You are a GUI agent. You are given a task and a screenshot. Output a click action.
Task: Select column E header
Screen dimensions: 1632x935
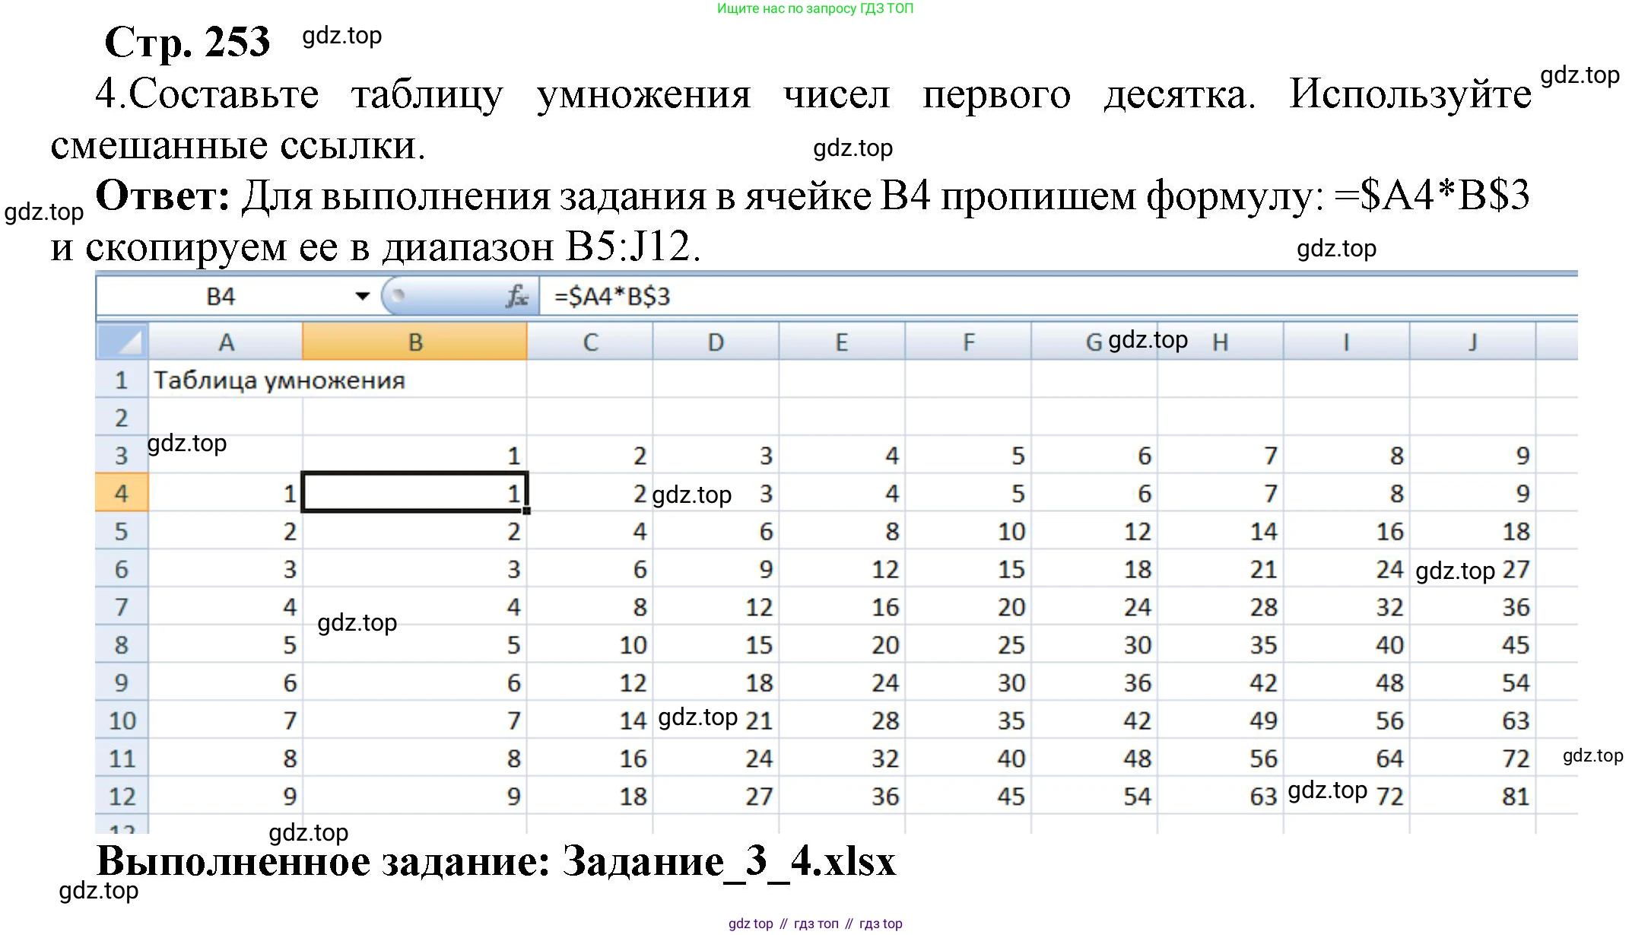point(842,342)
